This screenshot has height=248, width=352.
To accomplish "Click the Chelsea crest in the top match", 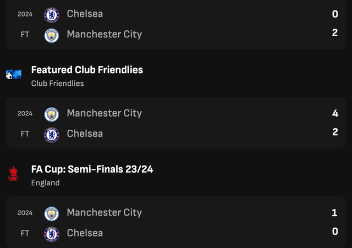I will coord(52,15).
